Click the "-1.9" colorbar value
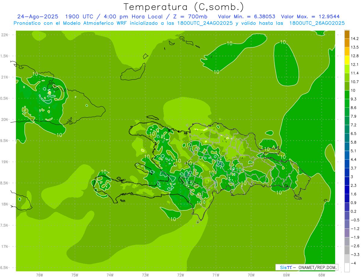Screen dimensions: 361x279 [355, 237]
